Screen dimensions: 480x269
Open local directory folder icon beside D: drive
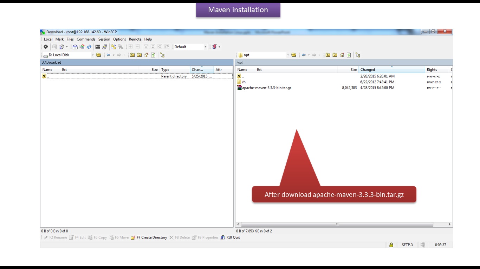(x=98, y=55)
